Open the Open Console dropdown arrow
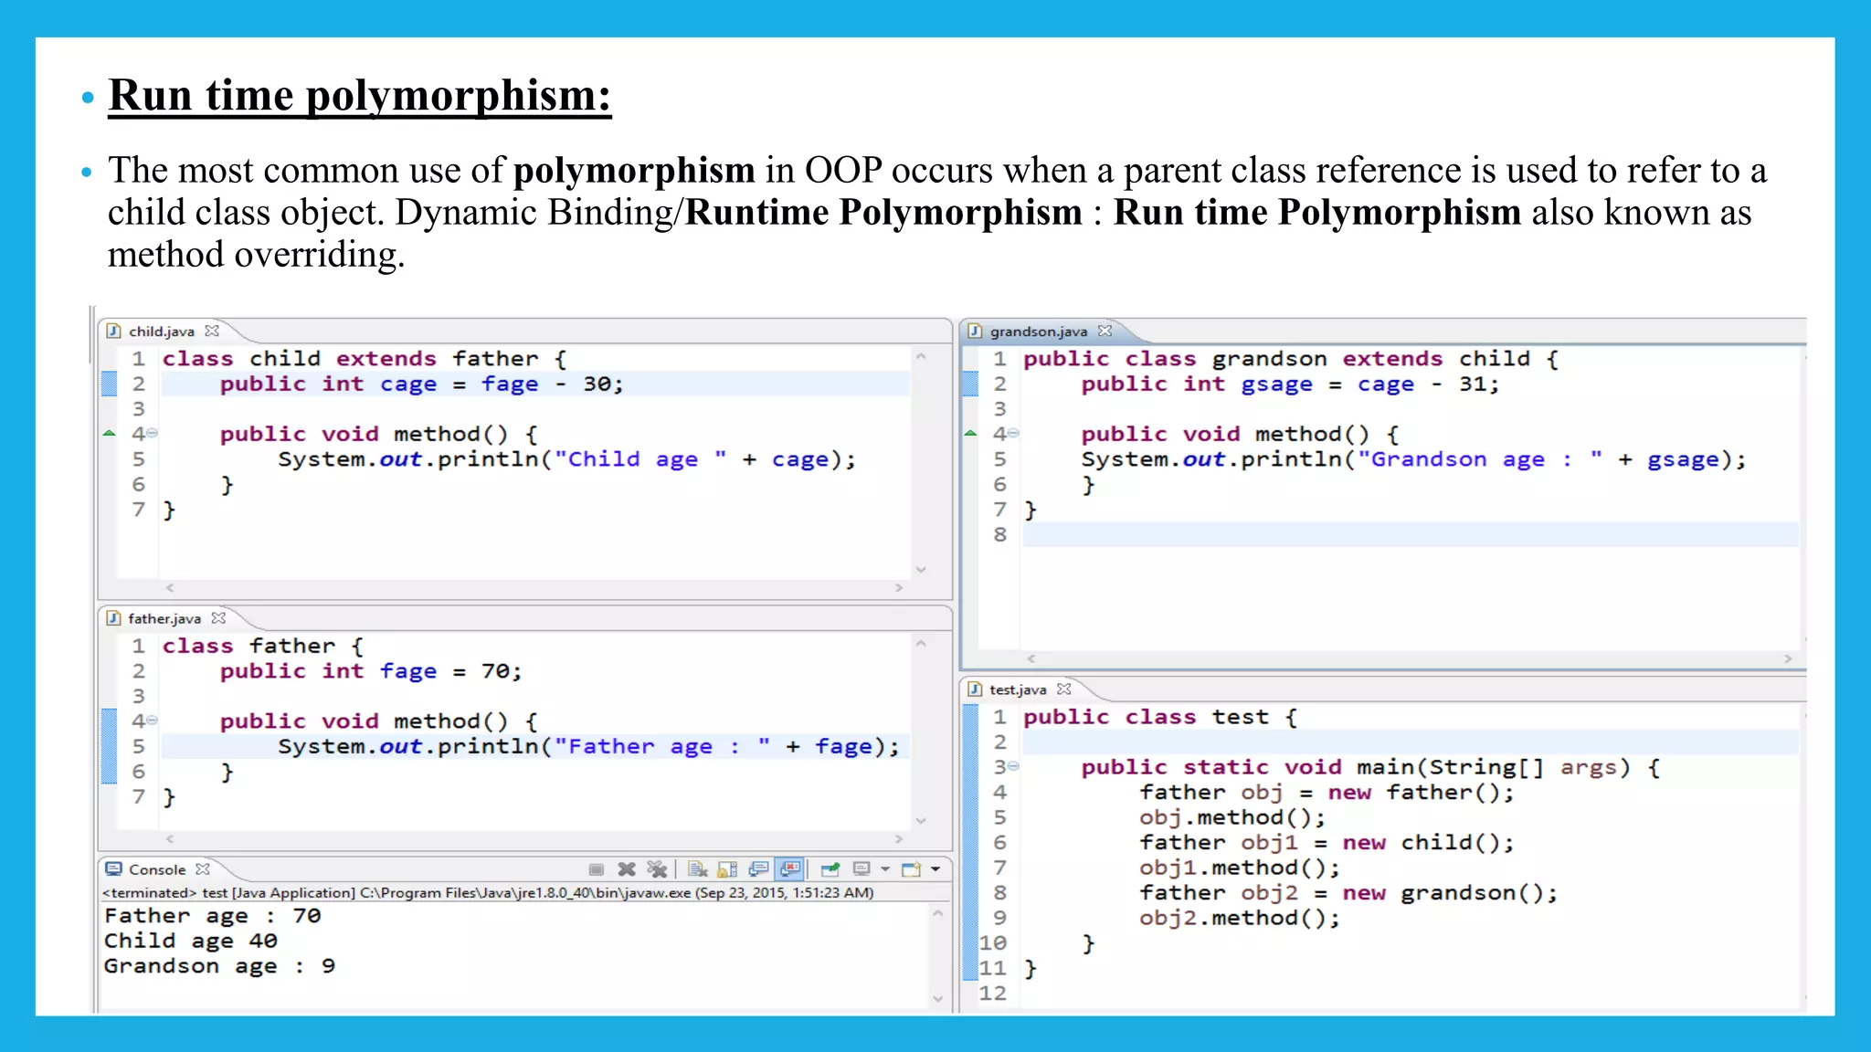 [x=935, y=869]
